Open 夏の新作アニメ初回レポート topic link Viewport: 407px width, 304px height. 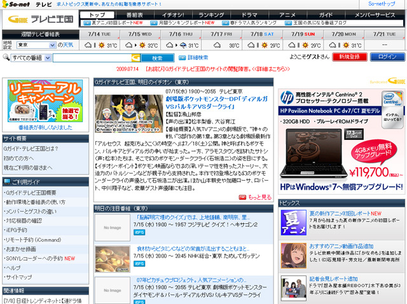click(x=340, y=214)
